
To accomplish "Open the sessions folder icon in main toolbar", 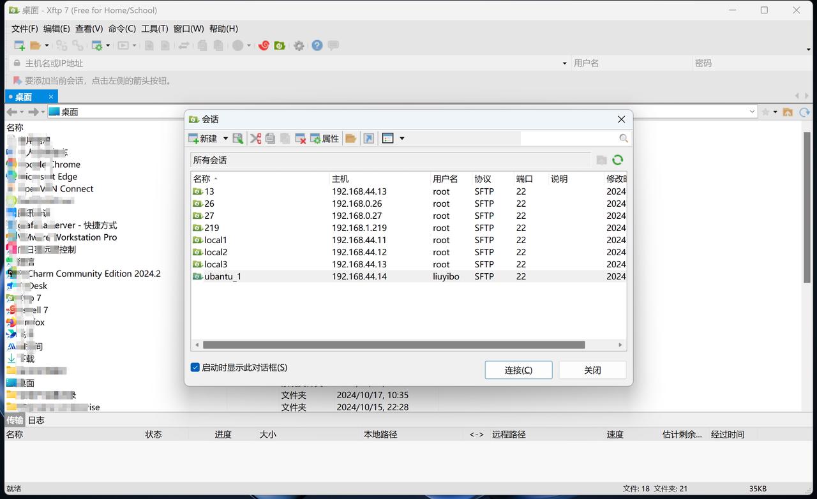I will (x=35, y=45).
